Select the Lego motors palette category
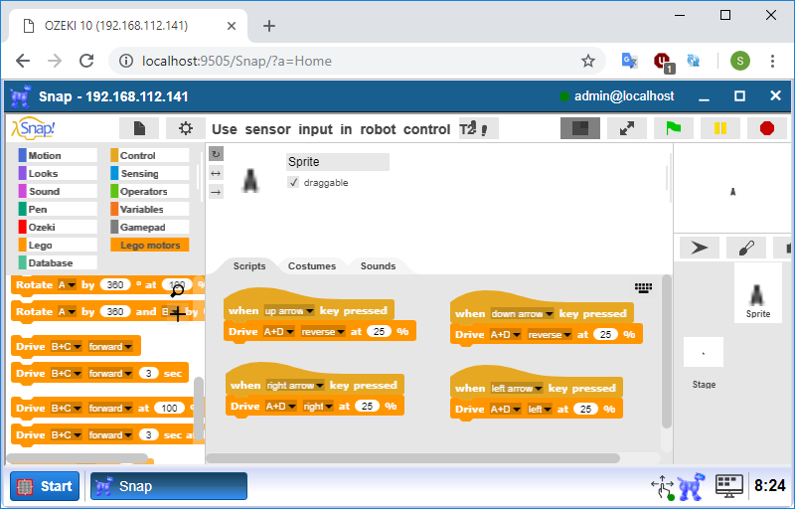 tap(150, 245)
